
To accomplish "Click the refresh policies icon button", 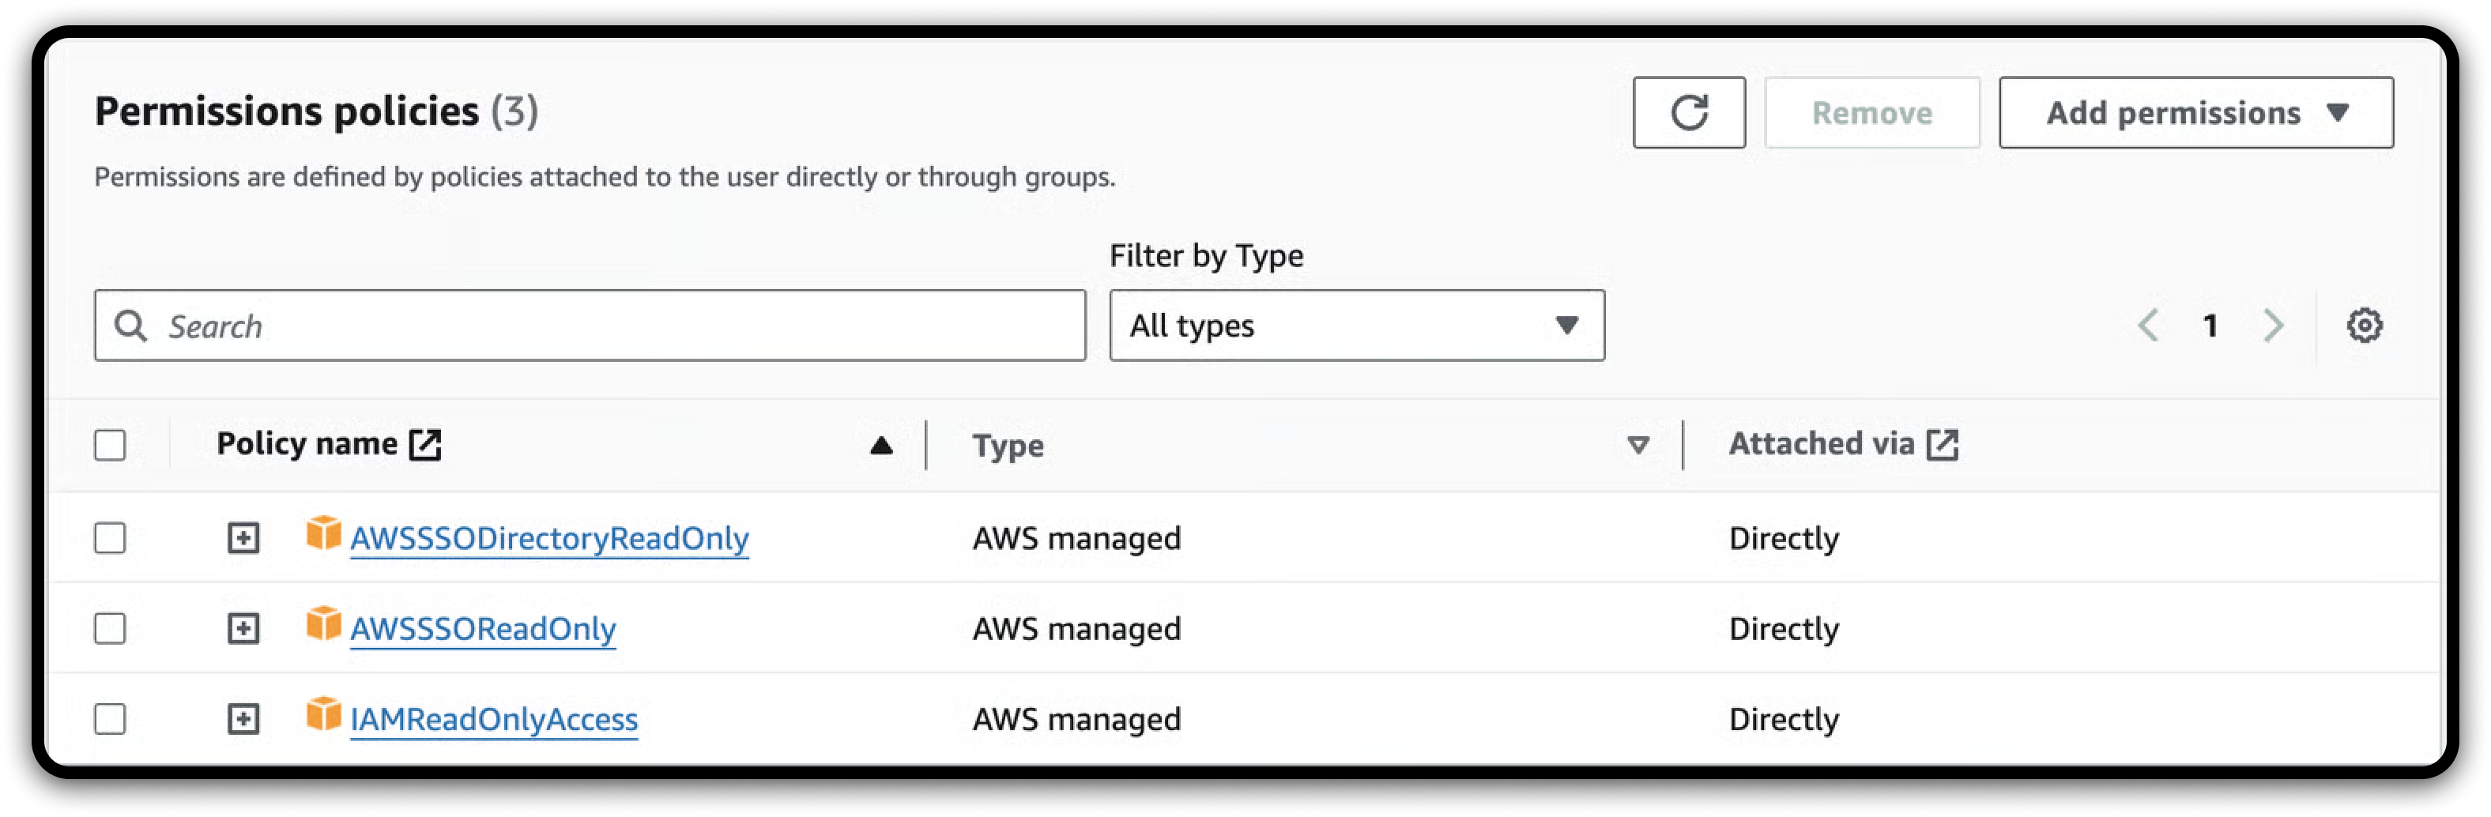I will (x=1688, y=112).
